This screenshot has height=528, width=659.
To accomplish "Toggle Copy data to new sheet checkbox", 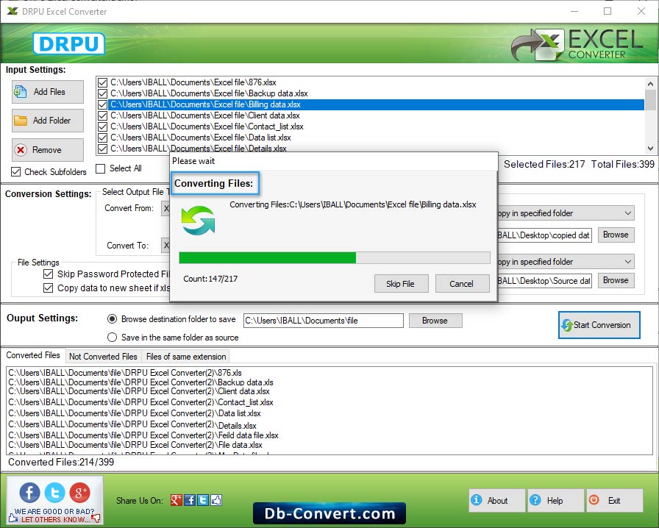I will 49,288.
